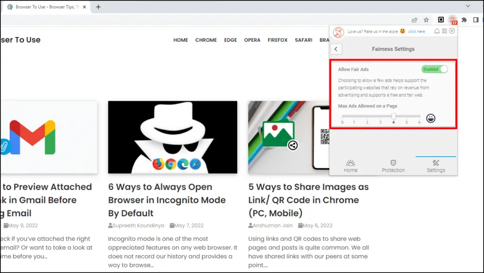Click the 'click here' rate us link
This screenshot has height=273, width=484.
point(416,32)
